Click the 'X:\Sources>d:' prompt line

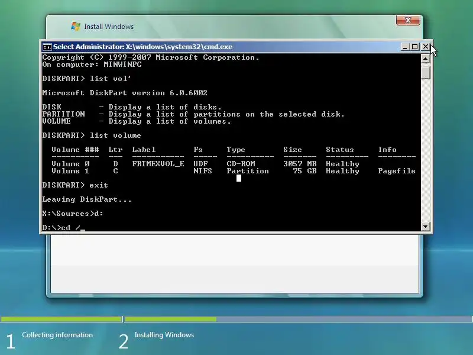[73, 214]
